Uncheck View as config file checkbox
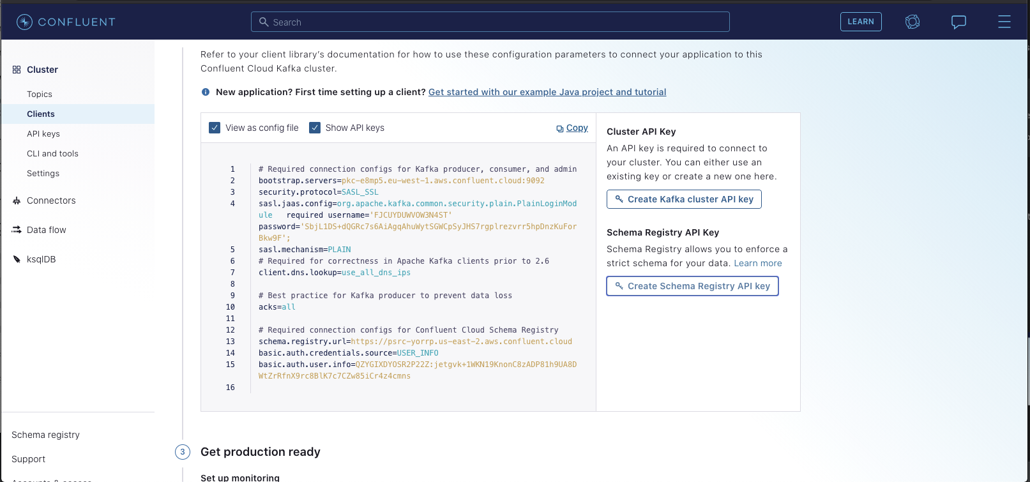Image resolution: width=1030 pixels, height=482 pixels. pos(215,128)
